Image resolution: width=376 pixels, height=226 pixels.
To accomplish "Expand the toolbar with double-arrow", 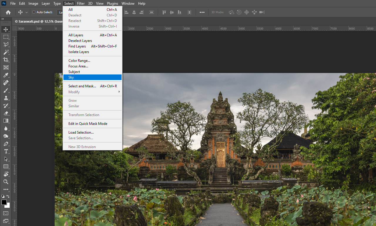I will 3,19.
